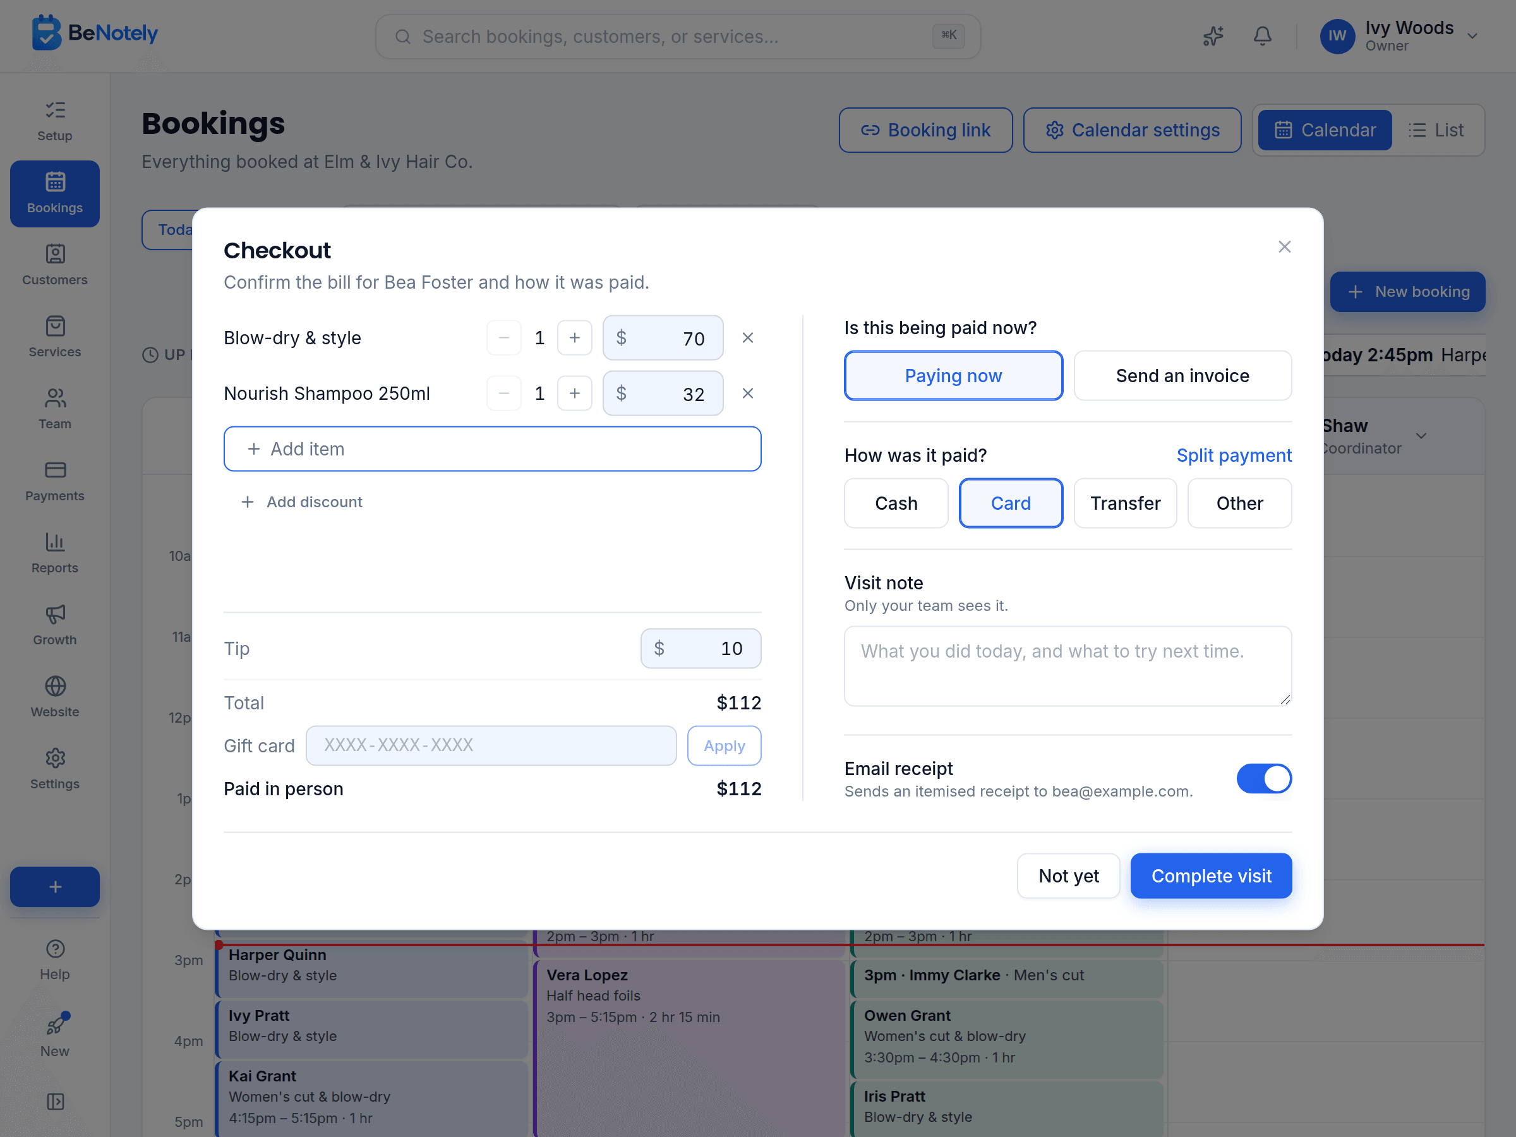1516x1137 pixels.
Task: Focus the Gift card code field
Action: pyautogui.click(x=491, y=745)
